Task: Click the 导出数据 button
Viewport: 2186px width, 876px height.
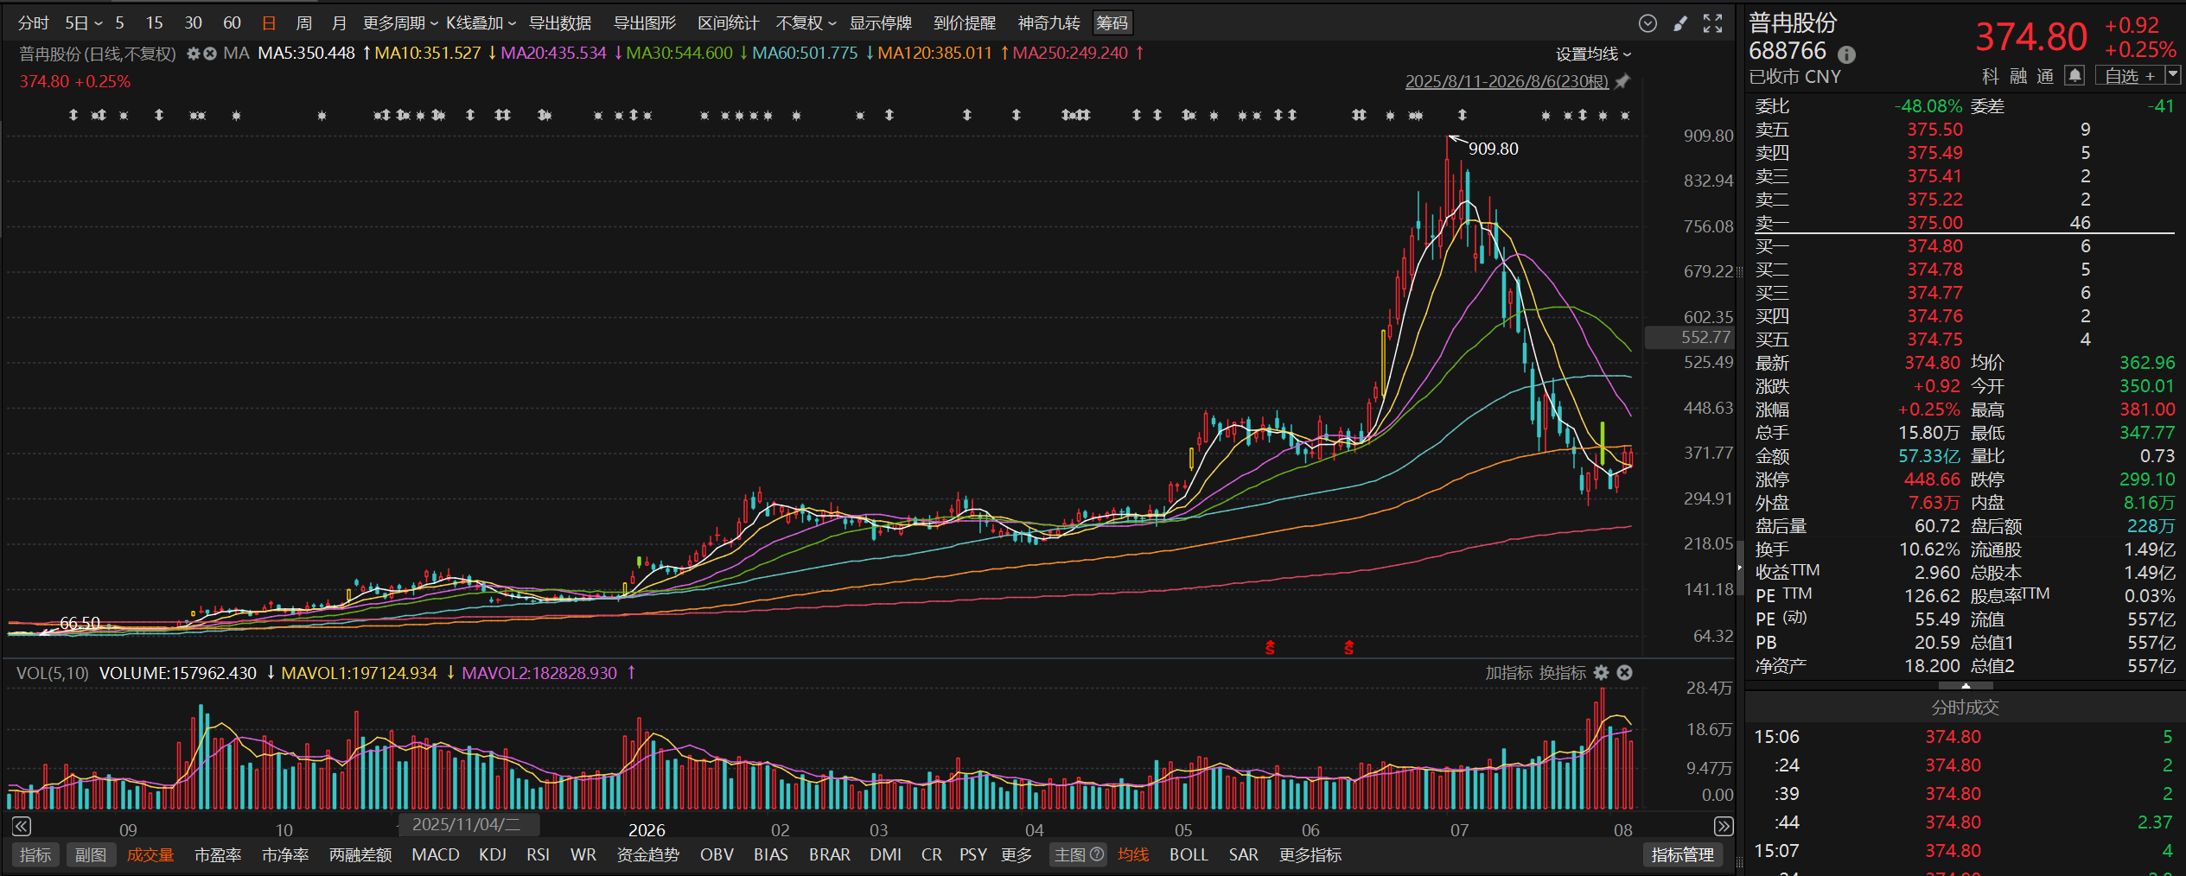Action: (x=560, y=23)
